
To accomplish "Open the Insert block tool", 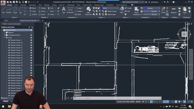I will click(122, 10).
